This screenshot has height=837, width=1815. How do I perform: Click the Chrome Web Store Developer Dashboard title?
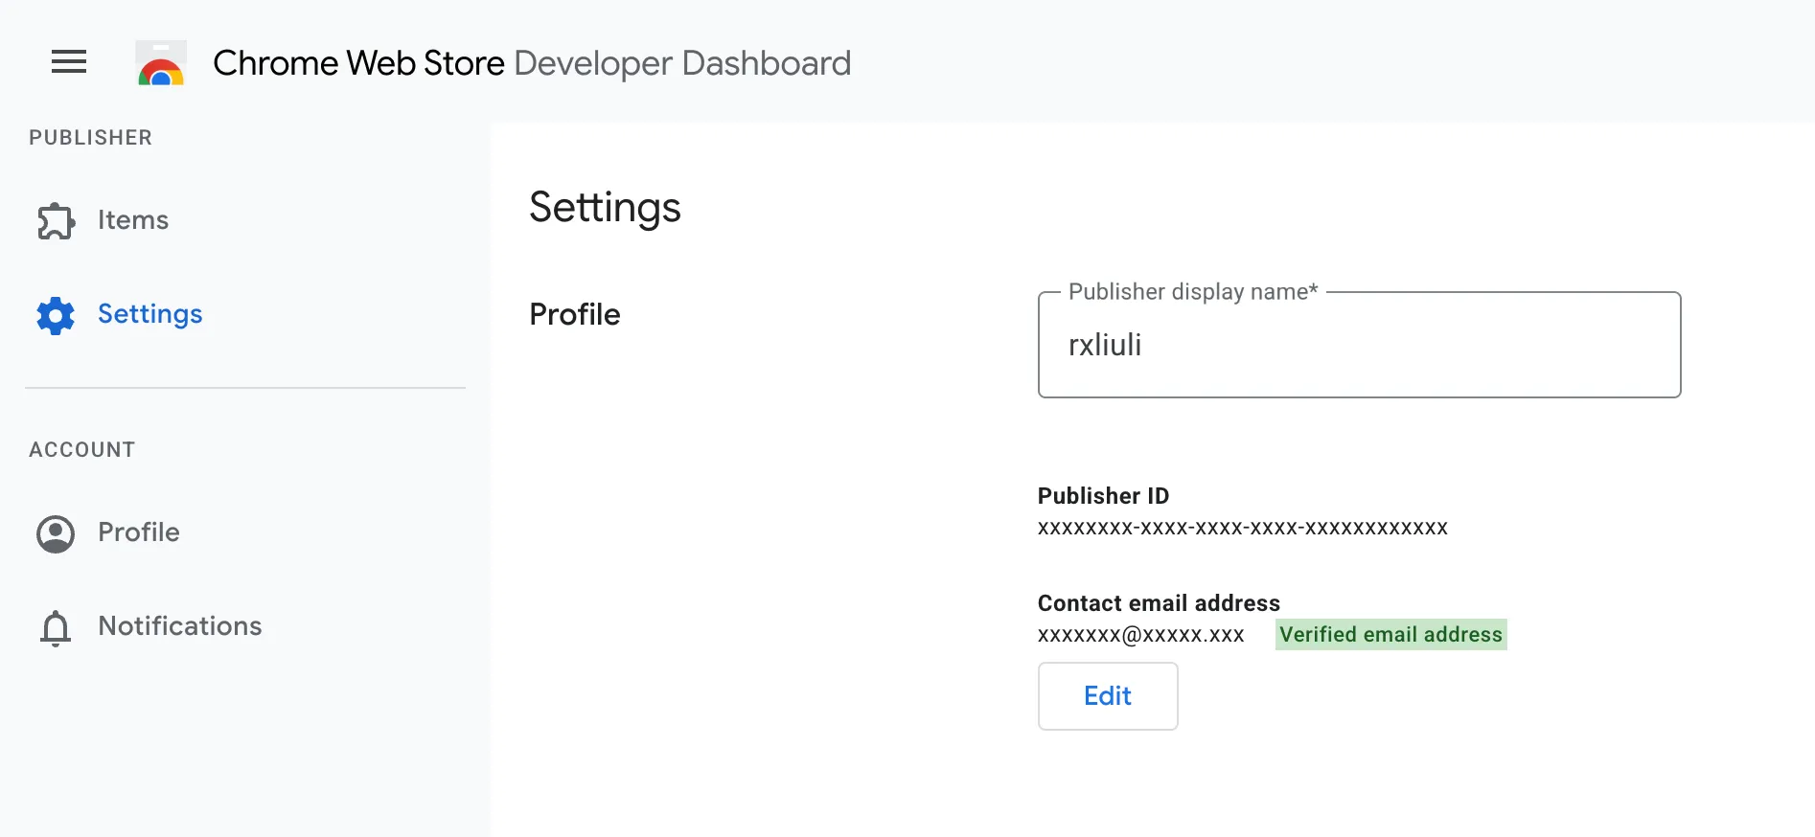532,63
